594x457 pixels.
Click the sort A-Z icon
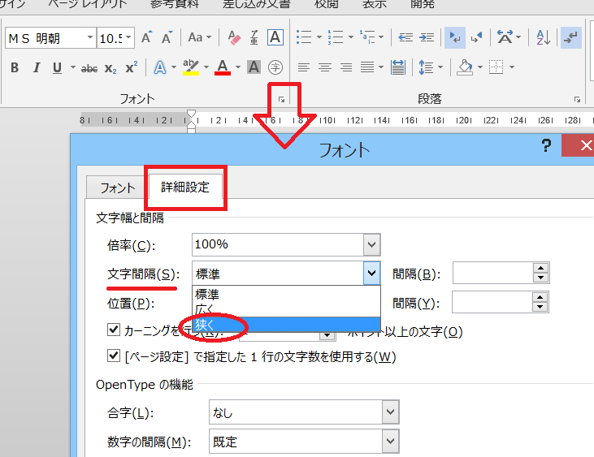tap(544, 37)
